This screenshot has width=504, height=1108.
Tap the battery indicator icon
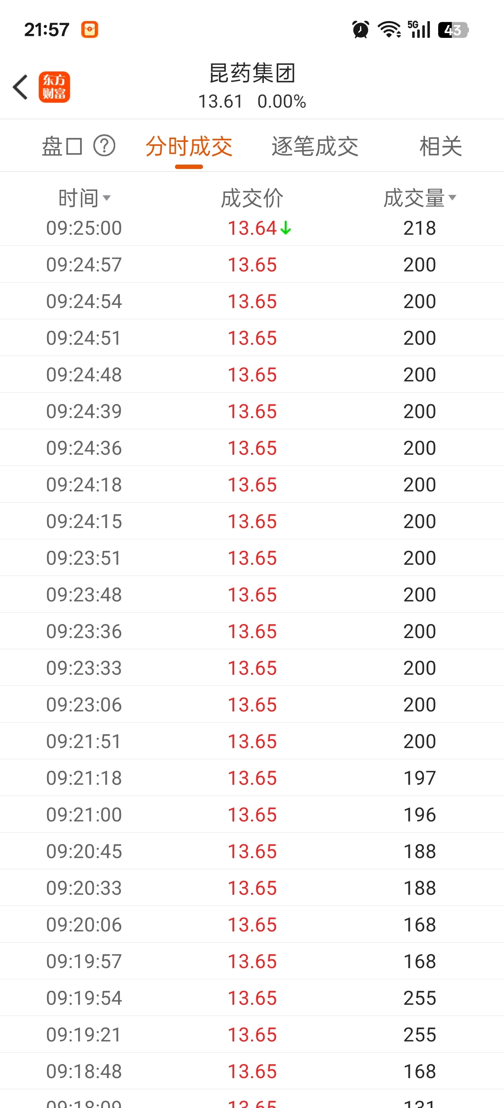[x=453, y=30]
